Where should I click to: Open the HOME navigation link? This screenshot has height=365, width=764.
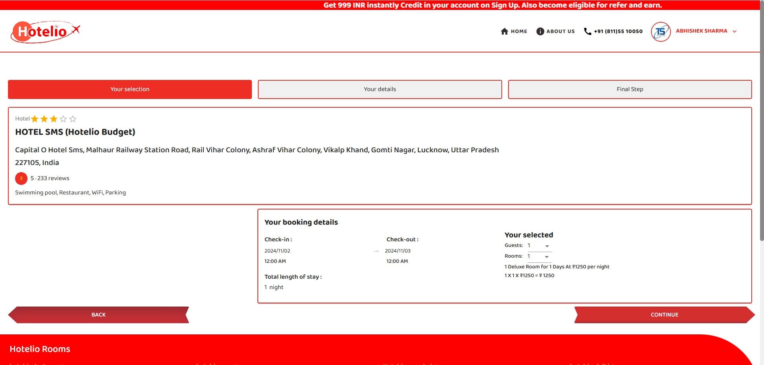pyautogui.click(x=519, y=31)
